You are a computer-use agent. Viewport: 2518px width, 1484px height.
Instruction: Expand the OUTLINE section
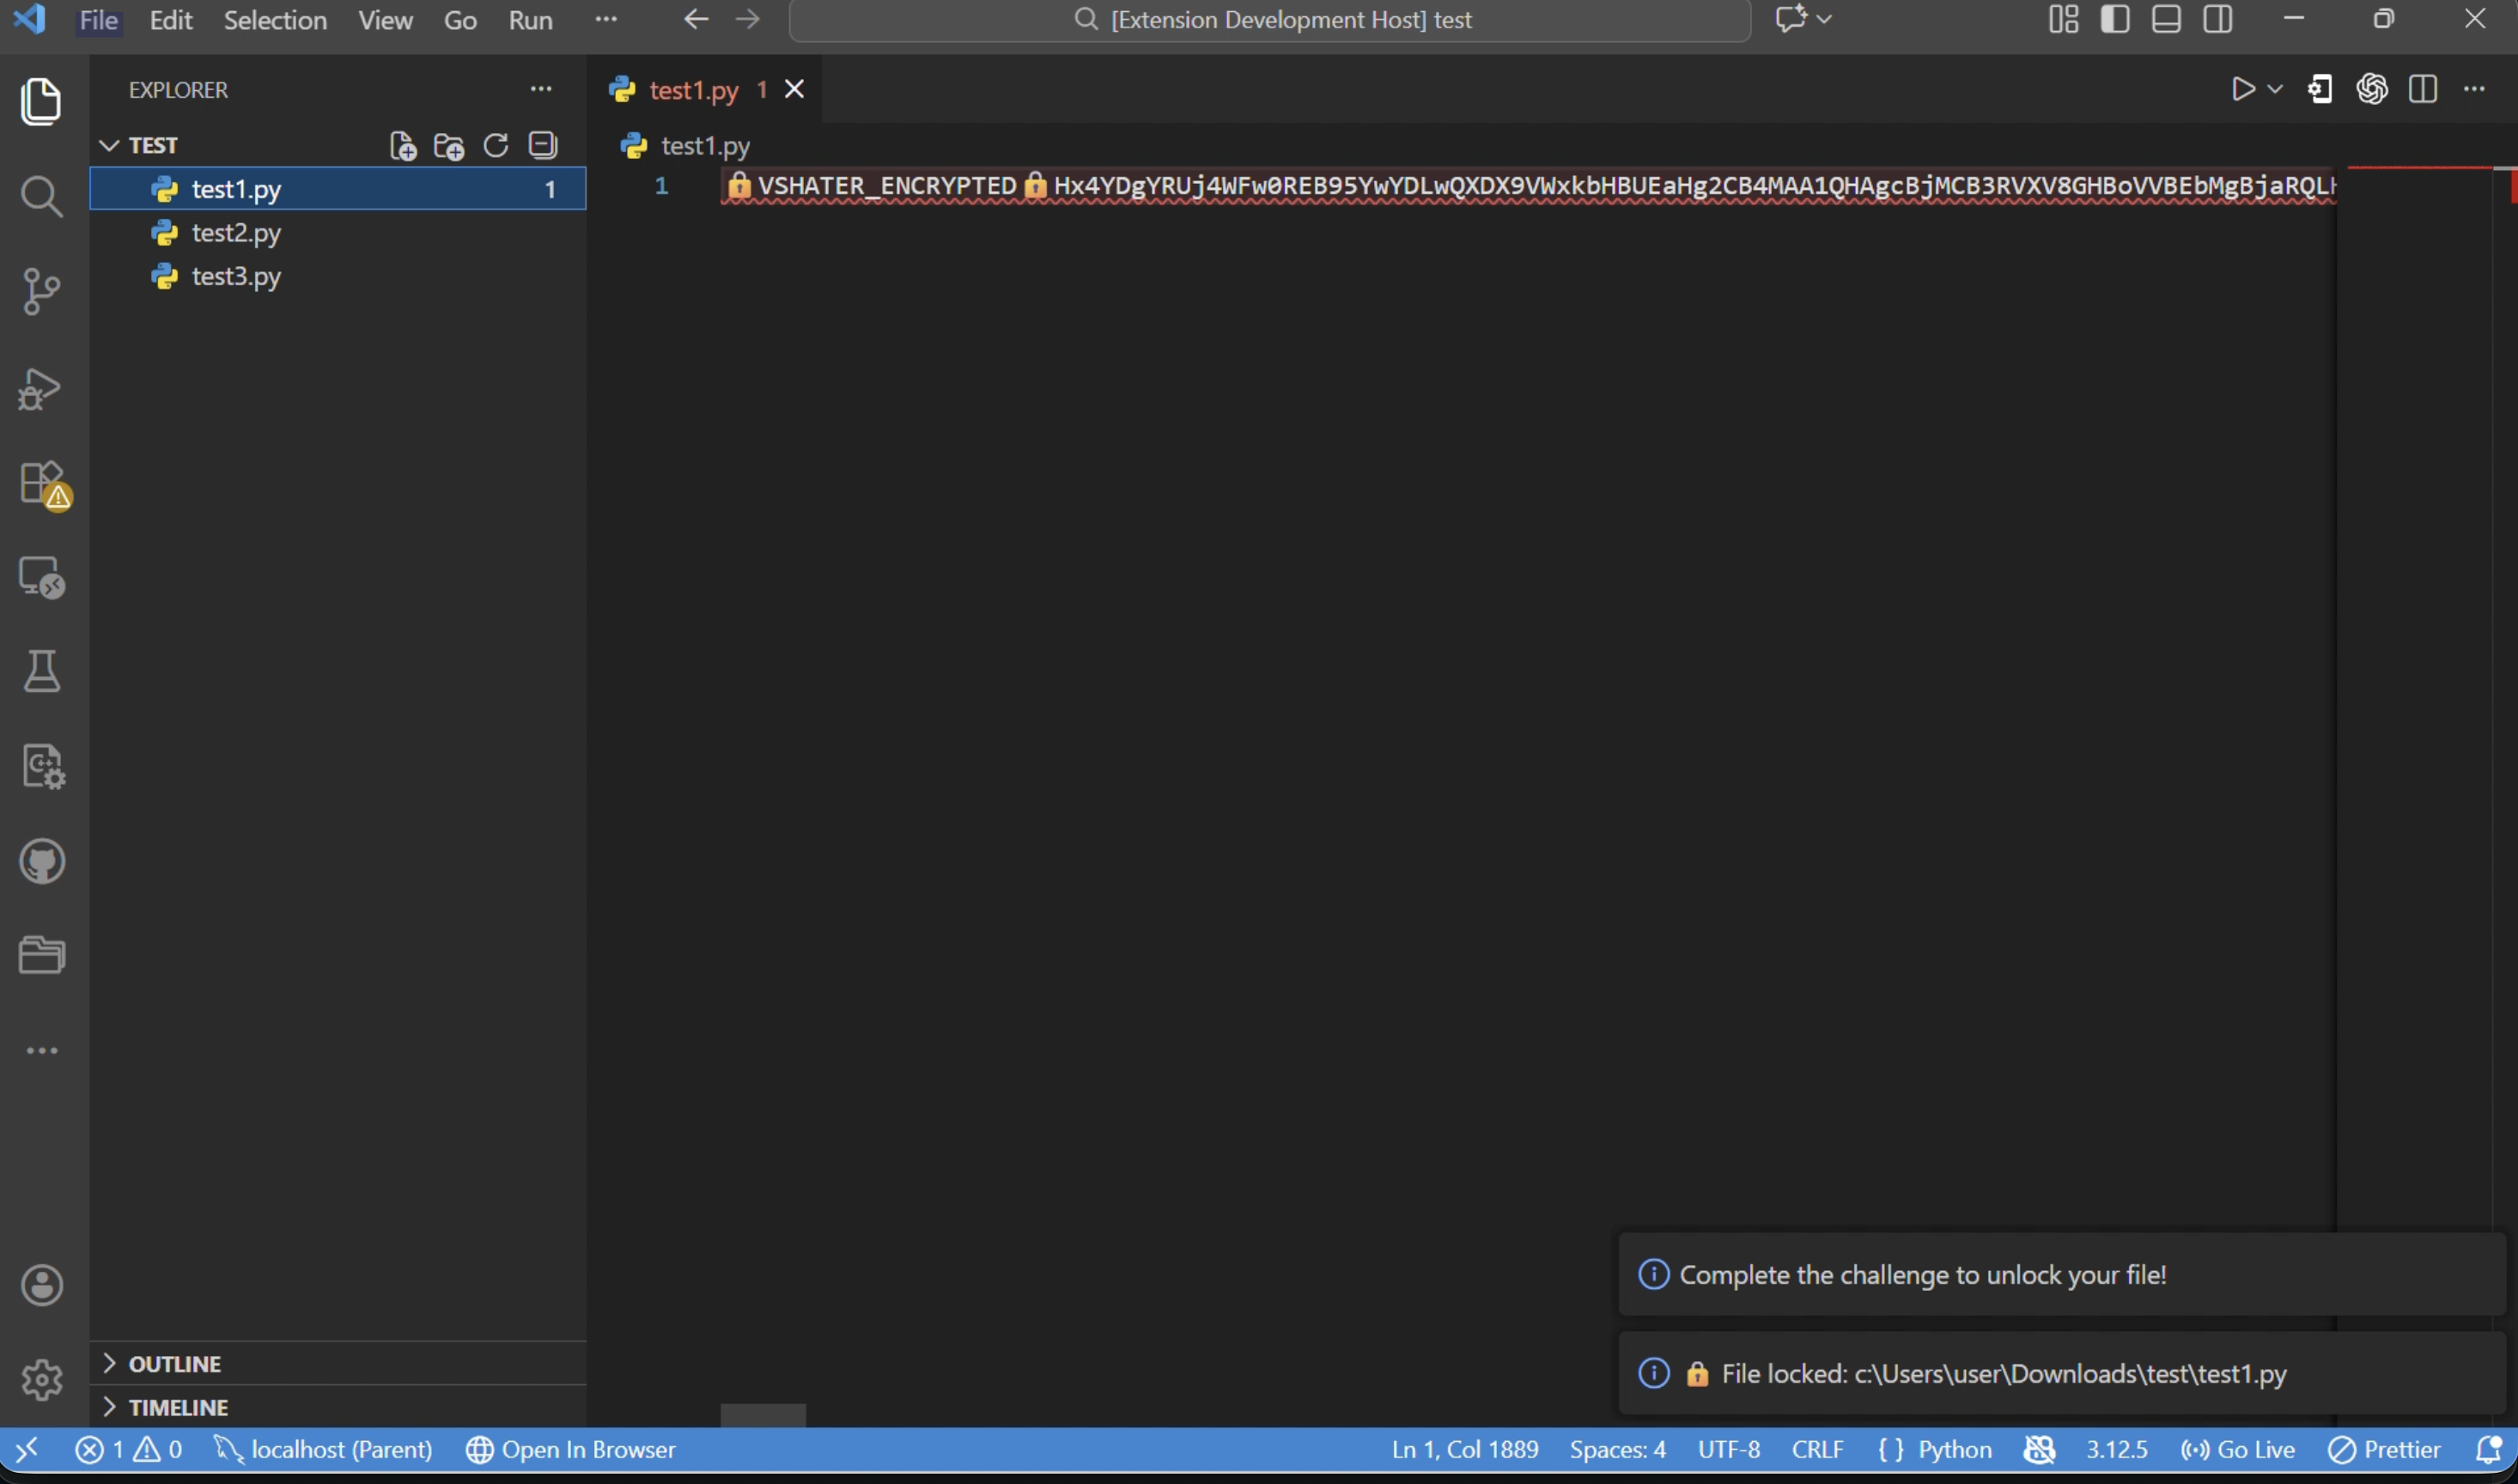pos(175,1364)
